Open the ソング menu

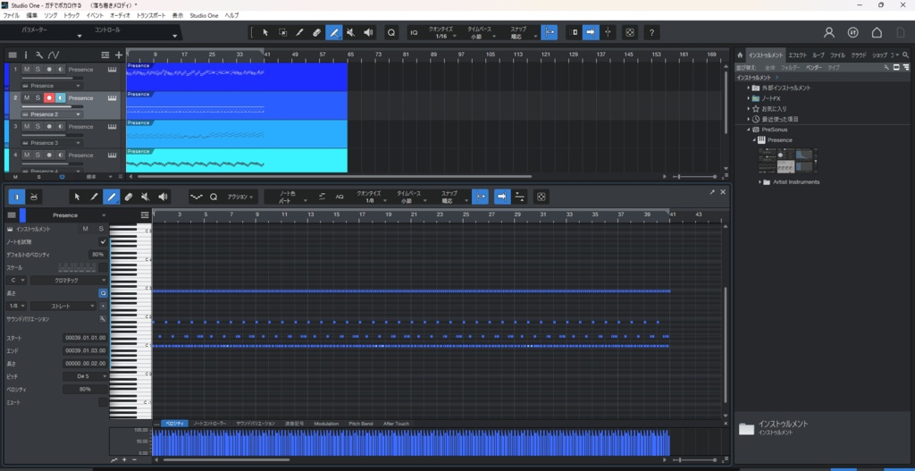tap(51, 15)
